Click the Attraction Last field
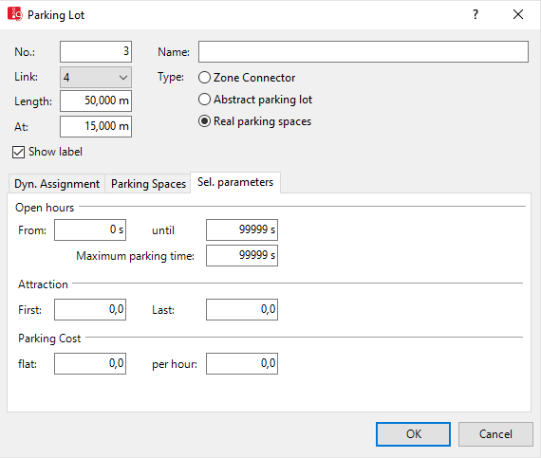The width and height of the screenshot is (541, 458). coord(242,309)
